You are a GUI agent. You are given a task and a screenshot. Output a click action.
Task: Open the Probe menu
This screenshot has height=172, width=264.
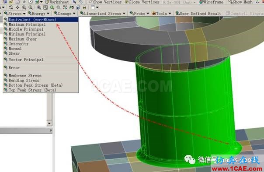(x=139, y=13)
